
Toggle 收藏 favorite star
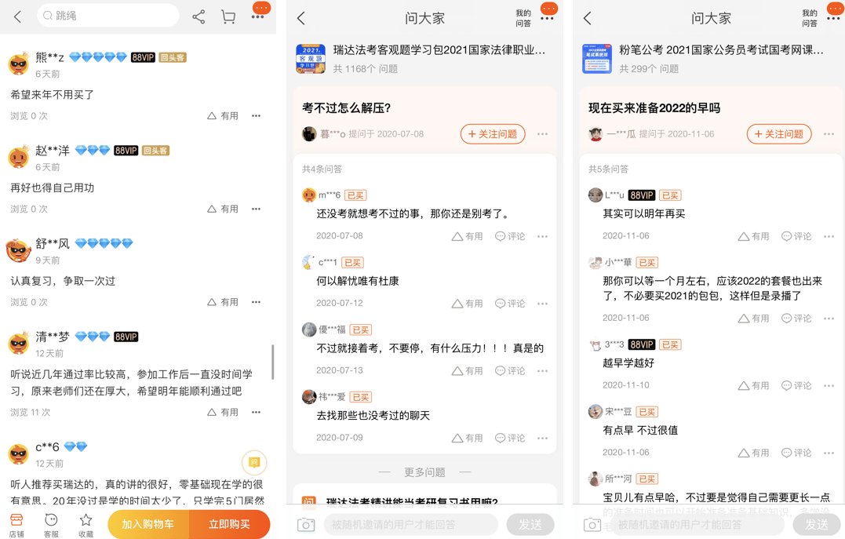(x=86, y=524)
